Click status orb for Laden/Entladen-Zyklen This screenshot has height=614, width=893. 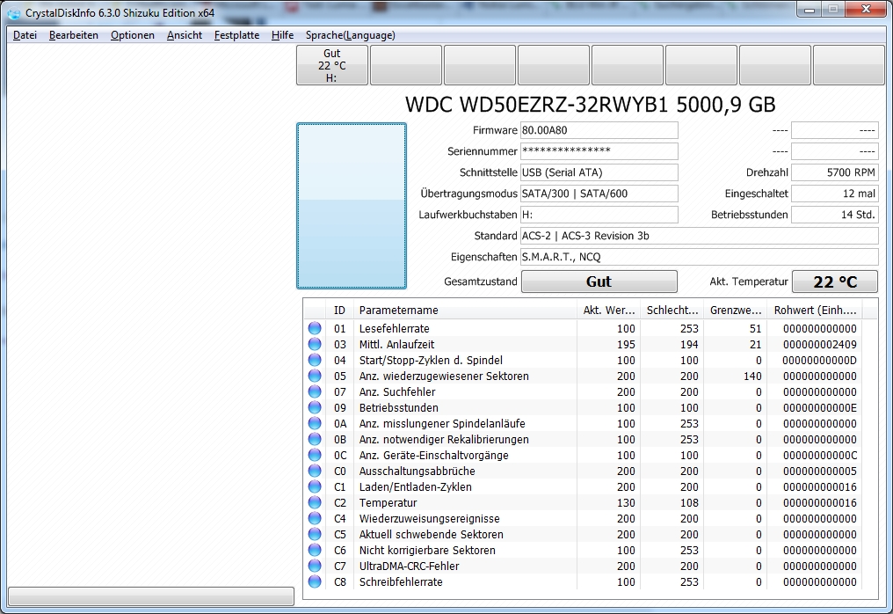[315, 486]
